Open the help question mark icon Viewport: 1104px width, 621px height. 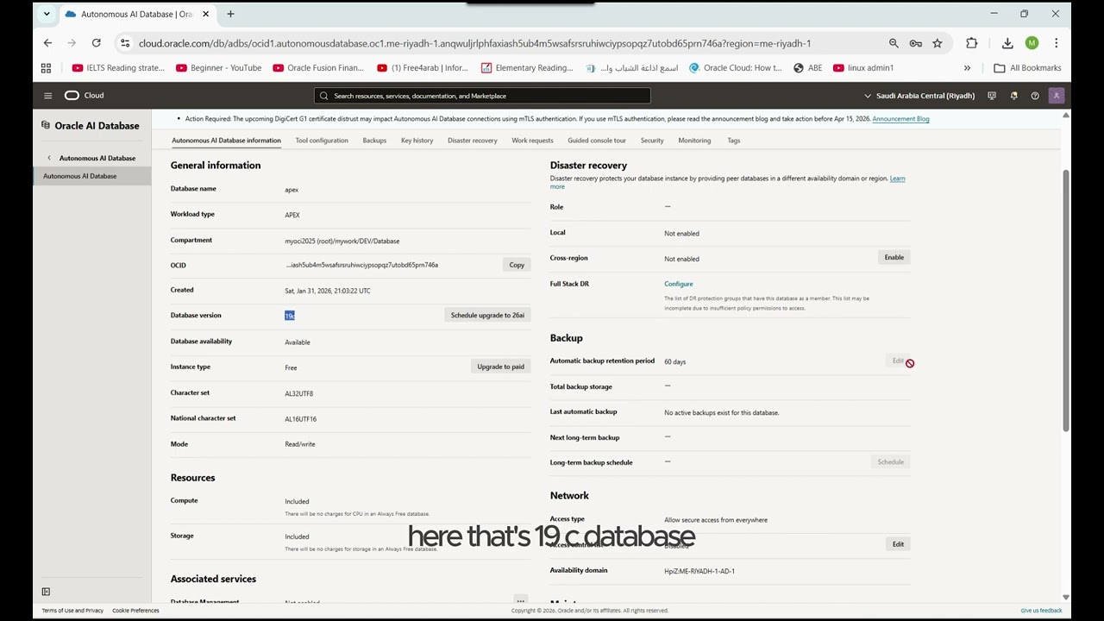coord(1035,96)
